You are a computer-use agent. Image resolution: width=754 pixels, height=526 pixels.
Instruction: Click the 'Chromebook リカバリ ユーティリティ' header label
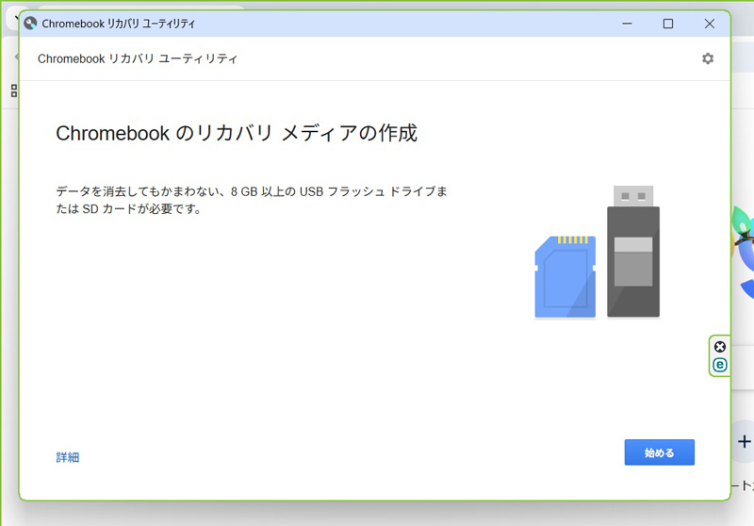click(138, 58)
